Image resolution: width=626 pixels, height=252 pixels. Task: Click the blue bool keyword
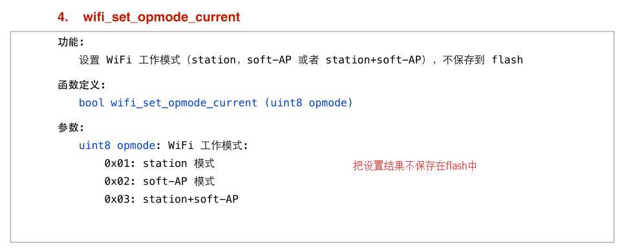tap(91, 102)
